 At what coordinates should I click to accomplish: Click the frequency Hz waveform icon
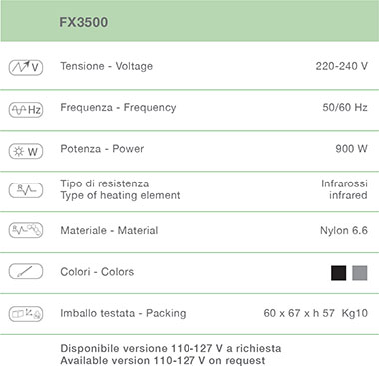coord(26,110)
